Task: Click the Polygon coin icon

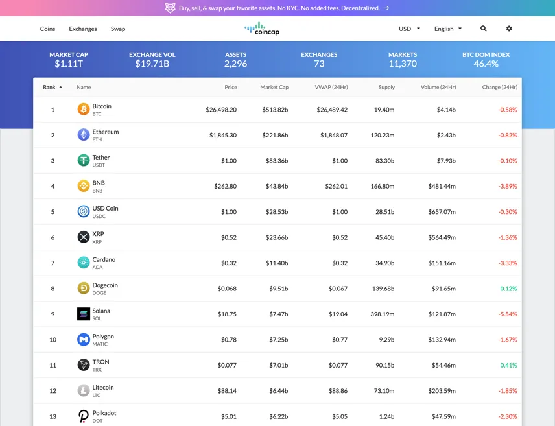Action: pos(84,339)
